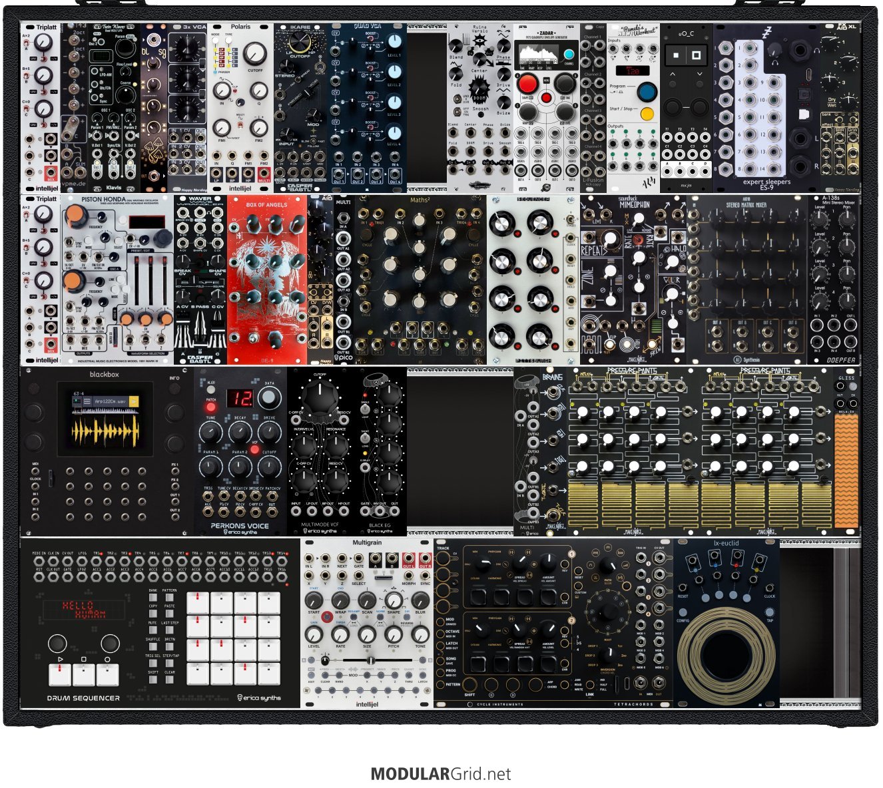The width and height of the screenshot is (883, 788).
Task: Click the stop pad on the Drum Sequencer
Action: 84,674
